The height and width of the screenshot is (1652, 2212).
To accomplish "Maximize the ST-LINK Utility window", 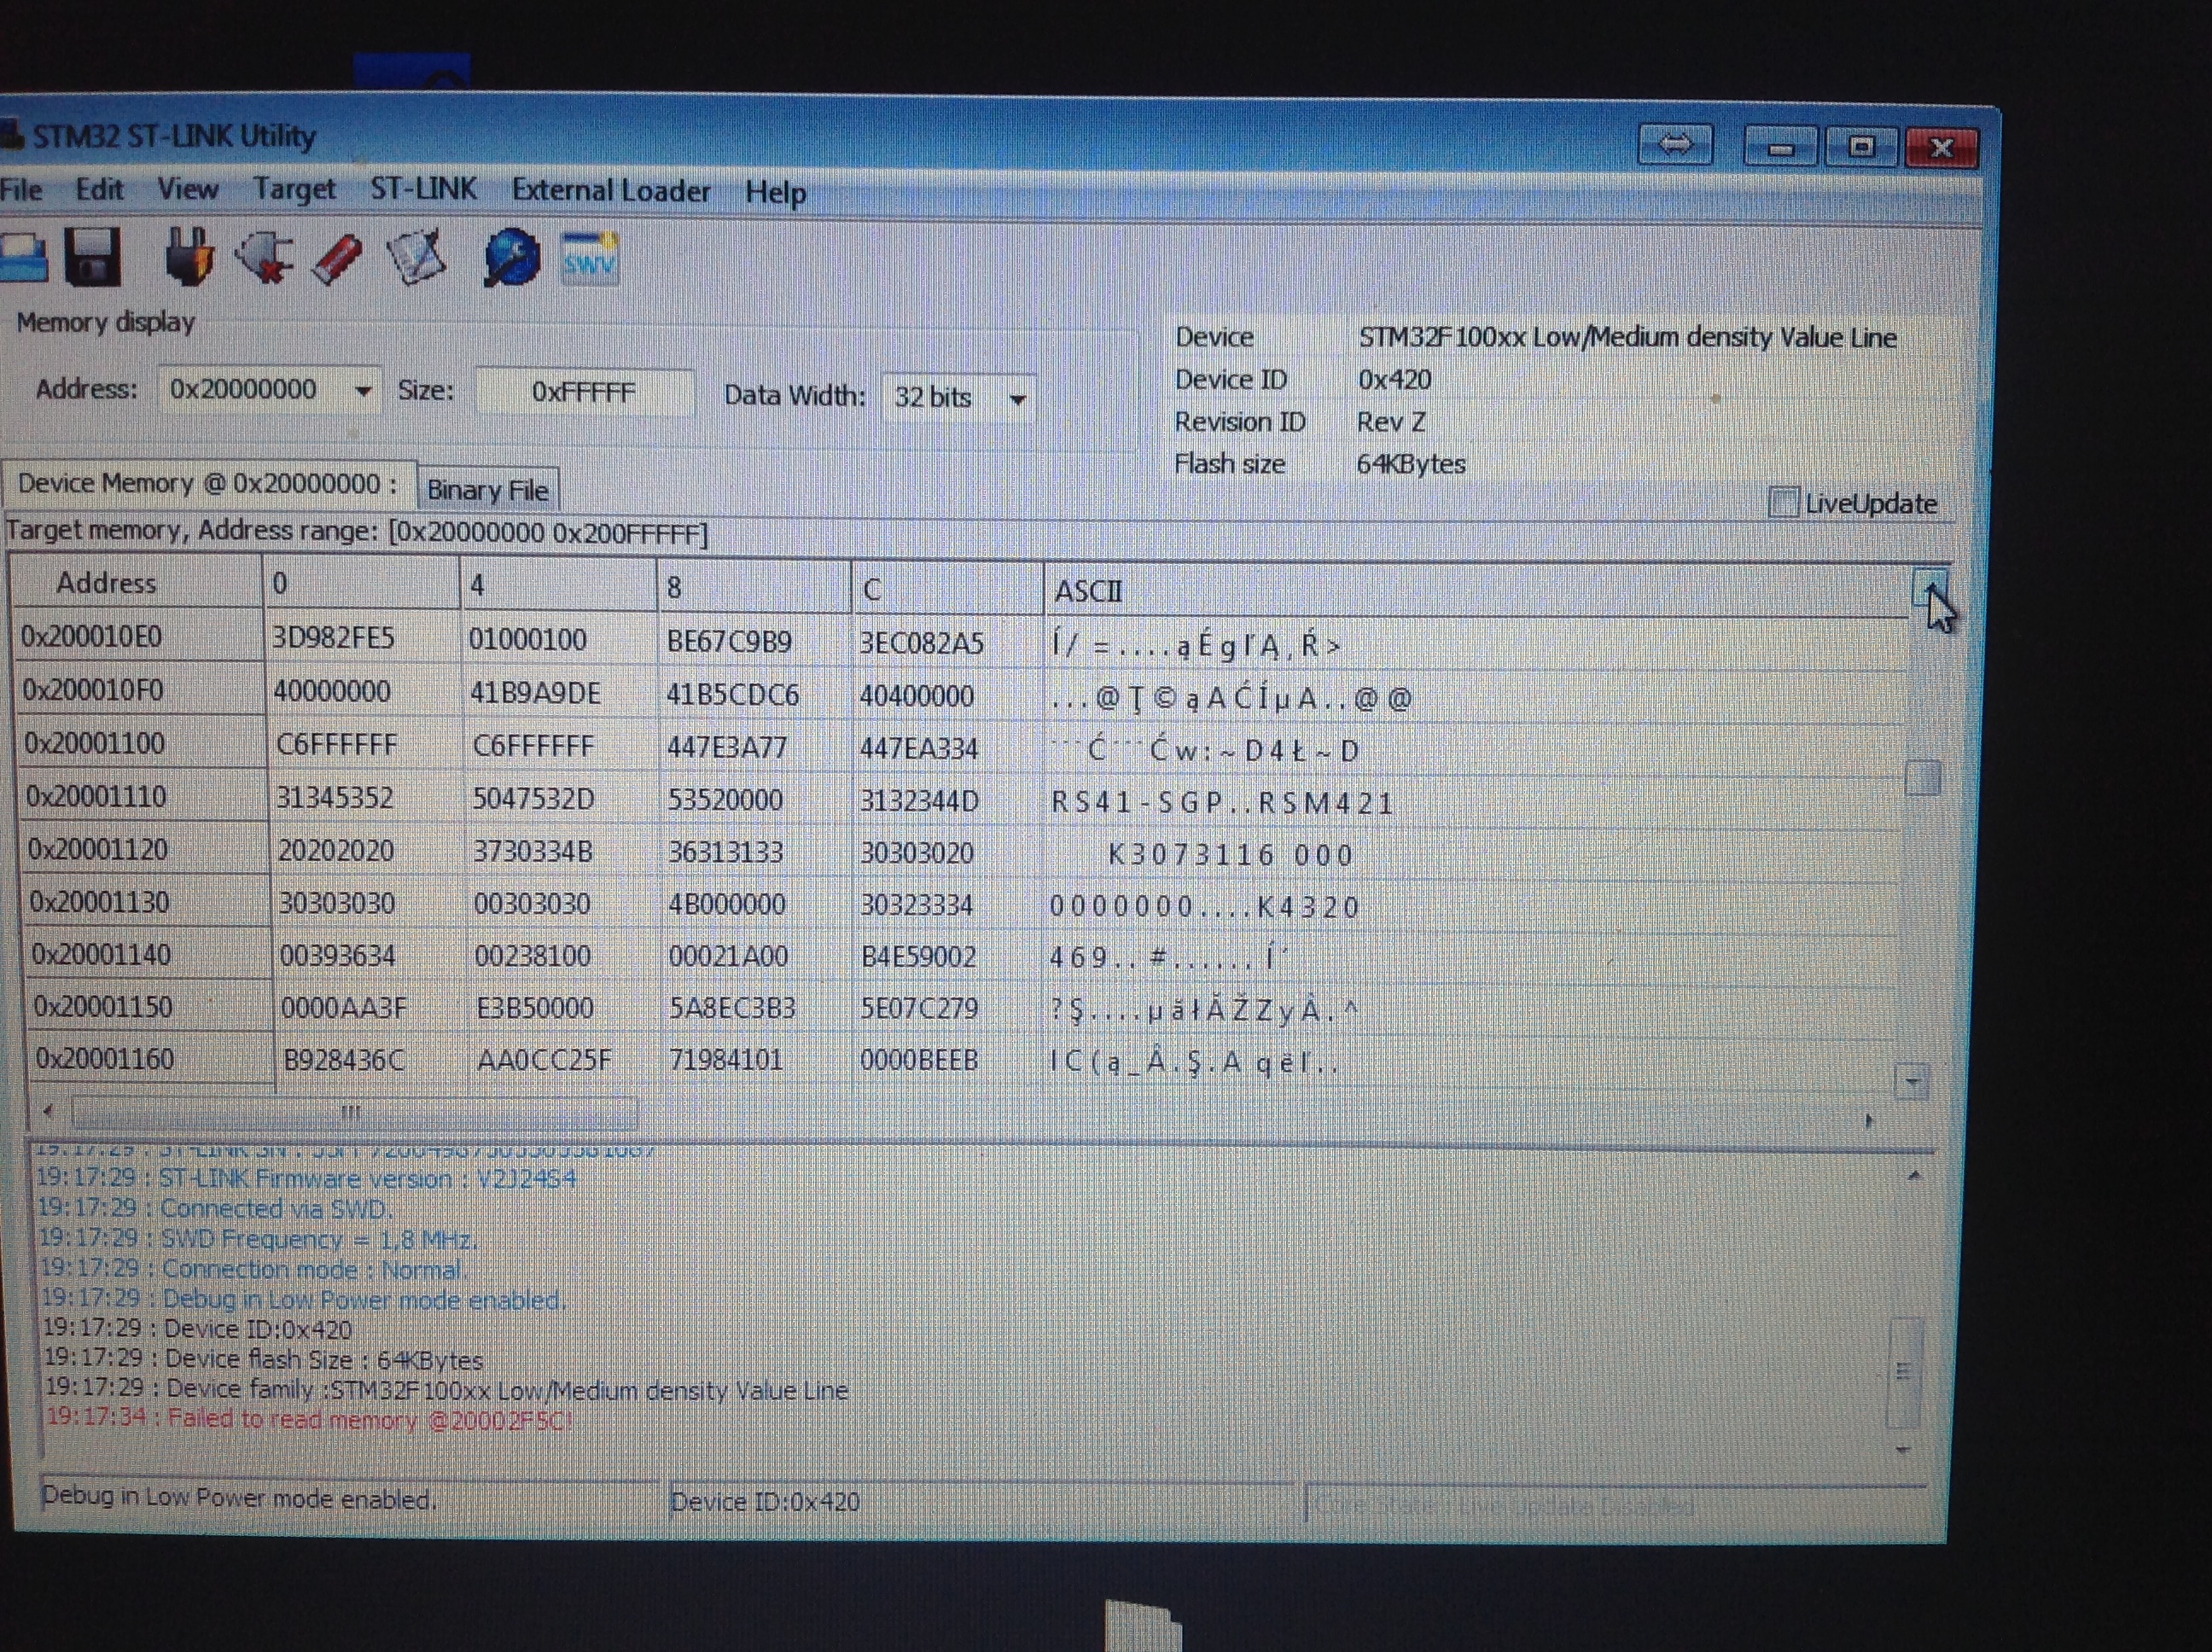I will [x=1860, y=147].
